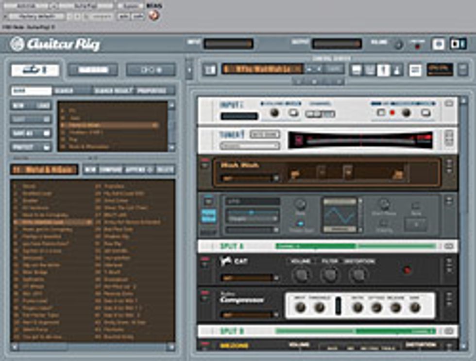Switch to the Properties tab
The height and width of the screenshot is (361, 476).
[155, 91]
